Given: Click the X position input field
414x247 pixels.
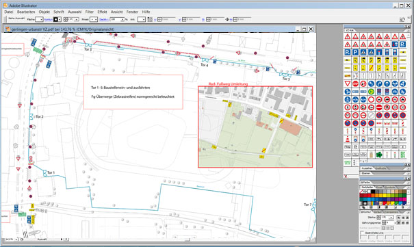Looking at the screenshot, I should (168, 20).
